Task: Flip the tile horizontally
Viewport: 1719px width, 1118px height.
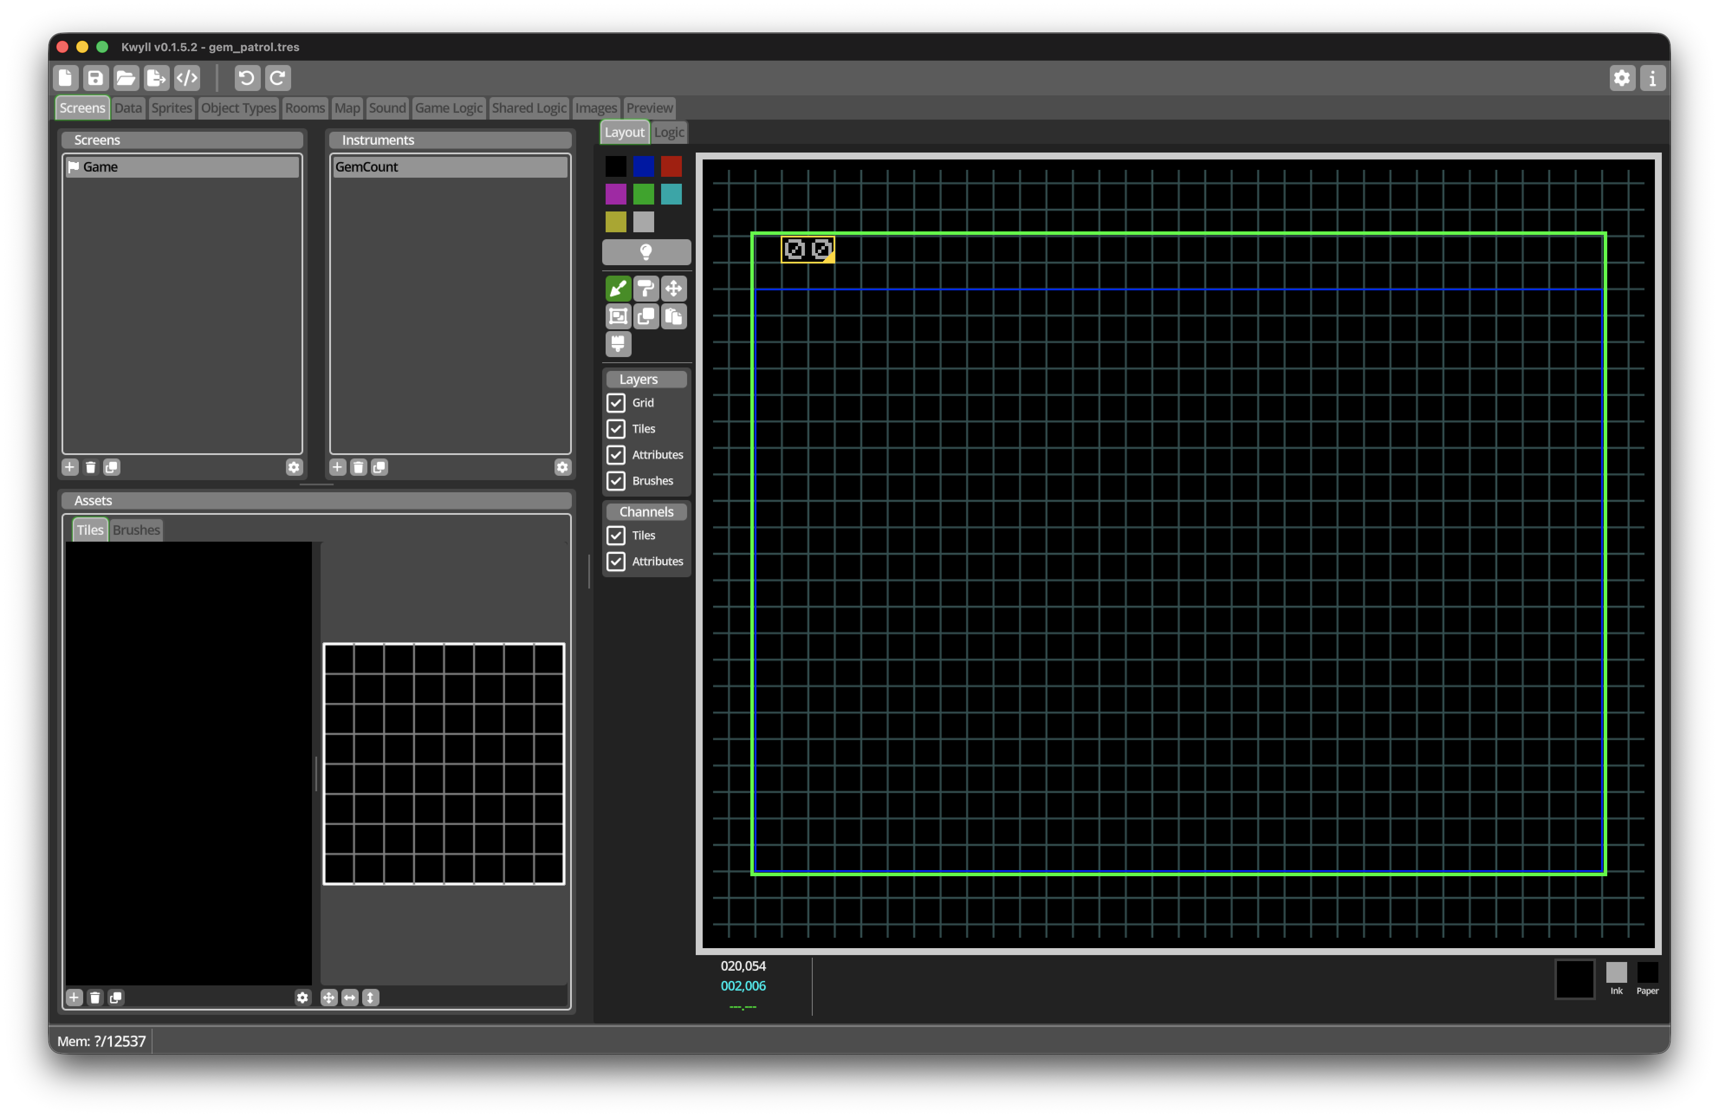Action: click(350, 998)
